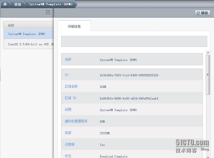Go to the home breadcrumb icon
This screenshot has width=214, height=158.
point(5,4)
